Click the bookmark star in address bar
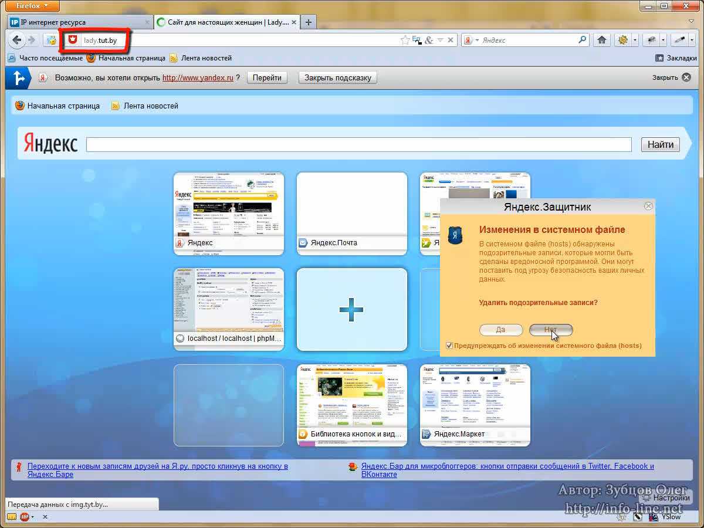 [405, 40]
